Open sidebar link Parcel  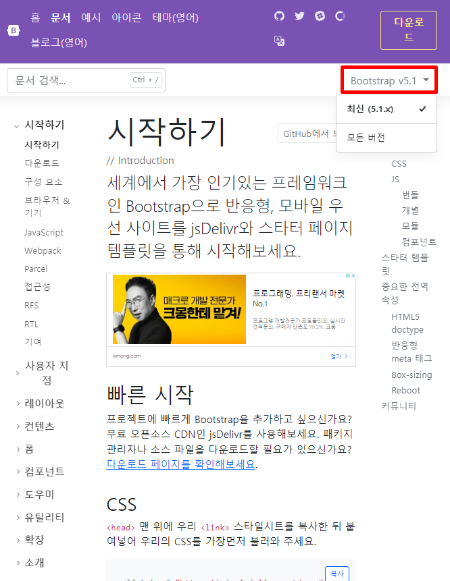tap(36, 269)
